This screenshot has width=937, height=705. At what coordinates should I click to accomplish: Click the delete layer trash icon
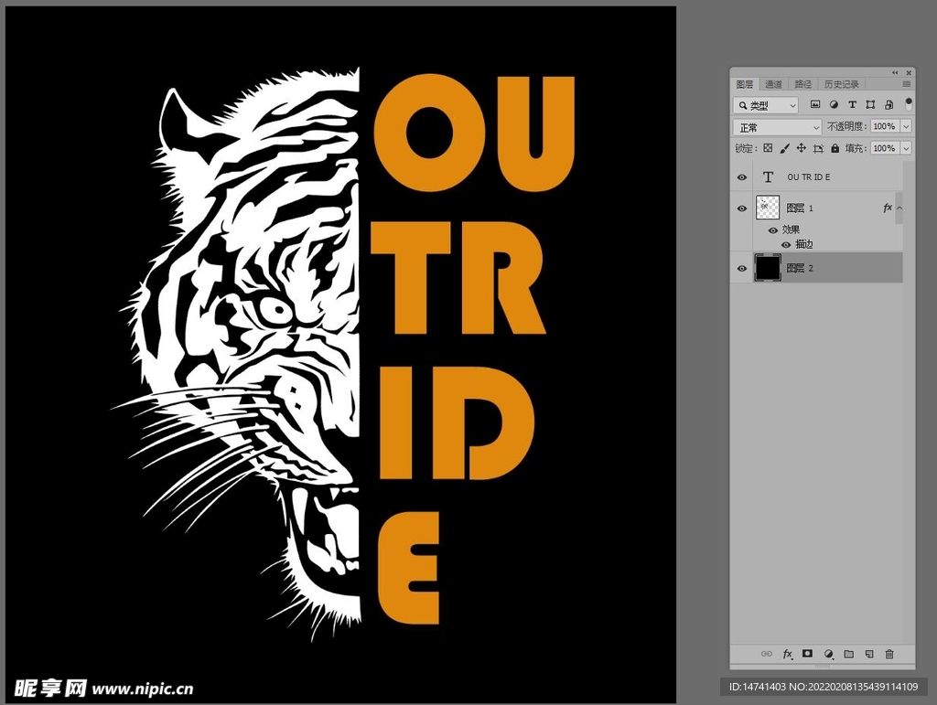(889, 655)
